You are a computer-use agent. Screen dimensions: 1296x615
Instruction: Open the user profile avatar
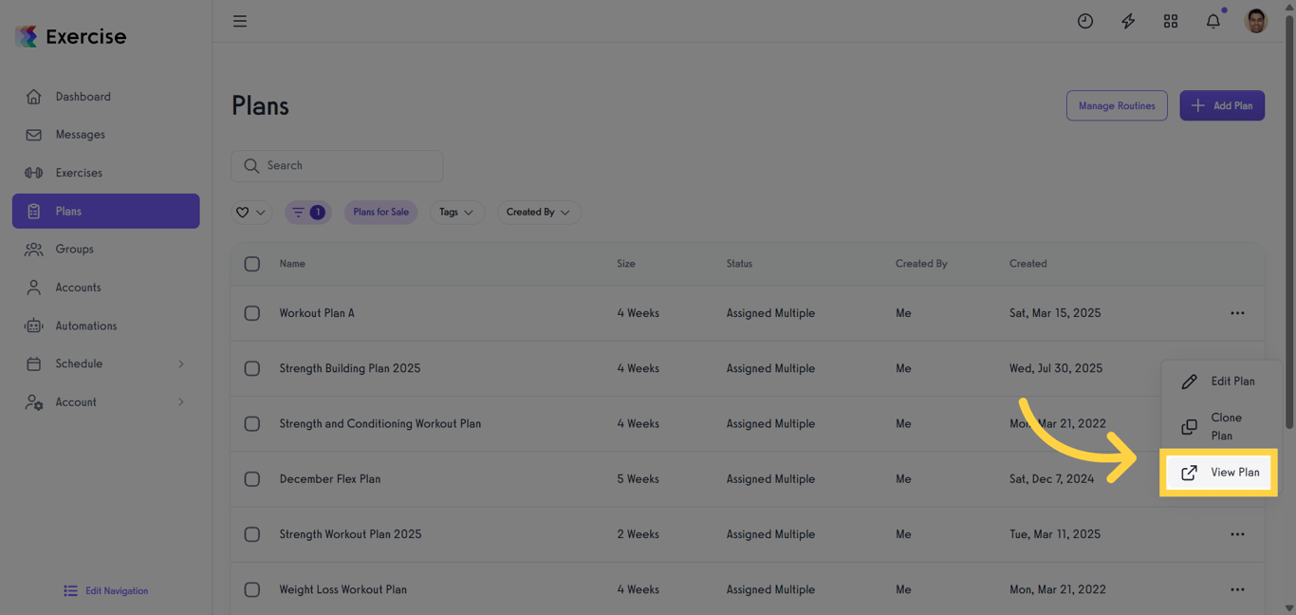pyautogui.click(x=1256, y=21)
